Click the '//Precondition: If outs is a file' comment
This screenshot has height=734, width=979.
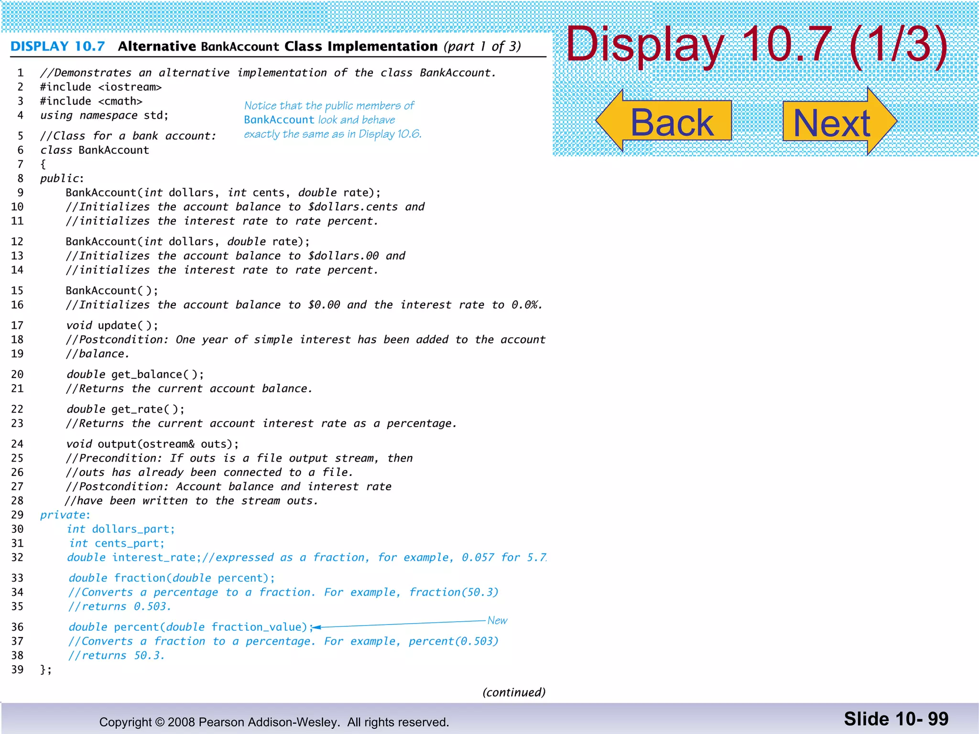(239, 458)
